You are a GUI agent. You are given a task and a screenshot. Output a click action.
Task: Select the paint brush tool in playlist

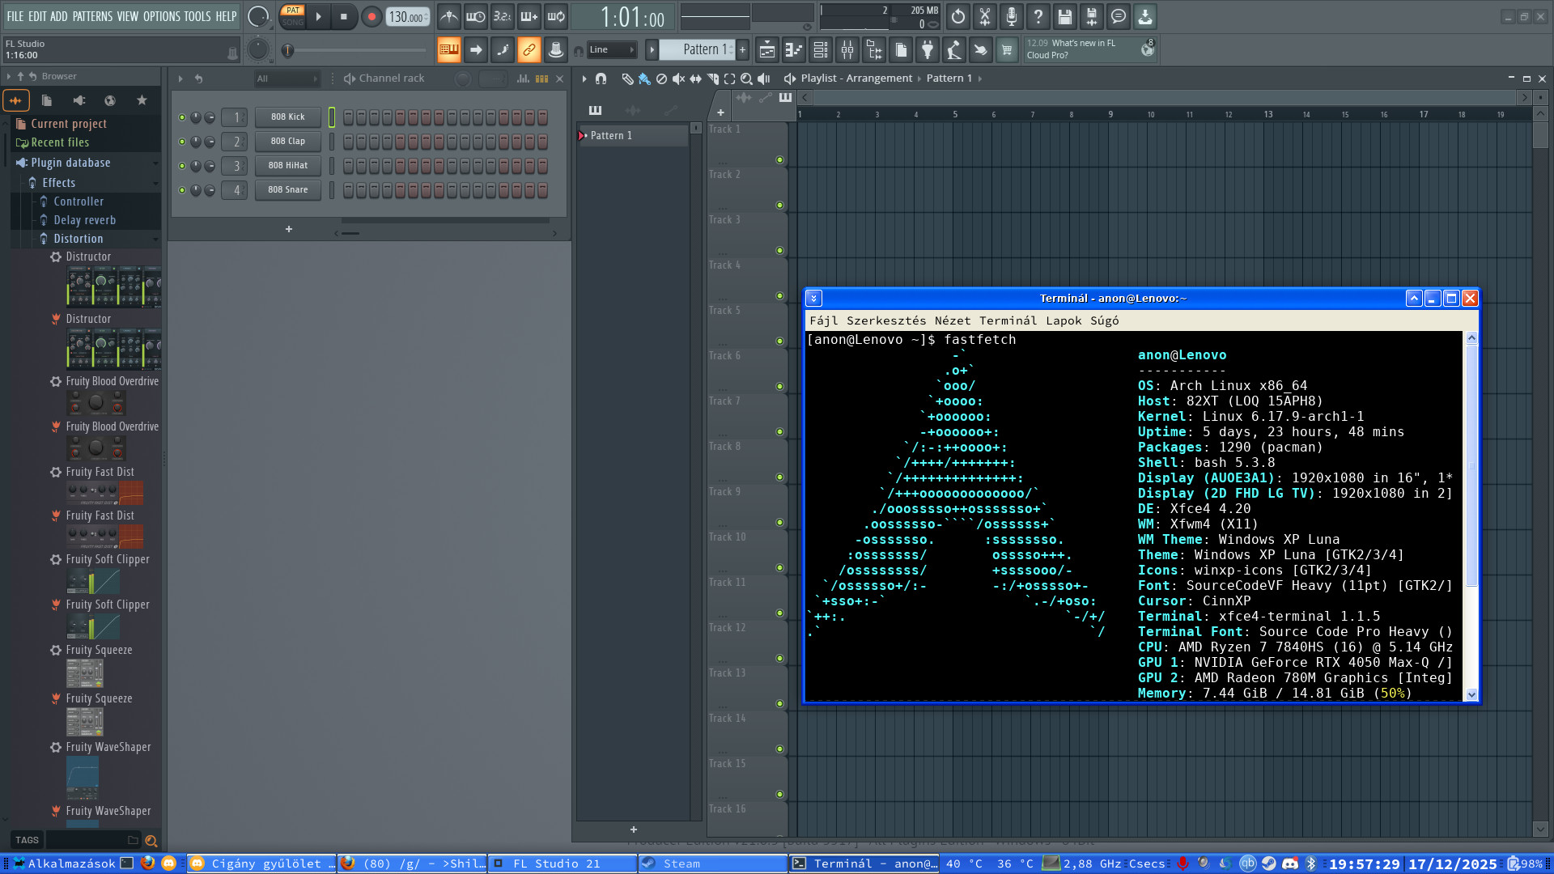tap(644, 78)
